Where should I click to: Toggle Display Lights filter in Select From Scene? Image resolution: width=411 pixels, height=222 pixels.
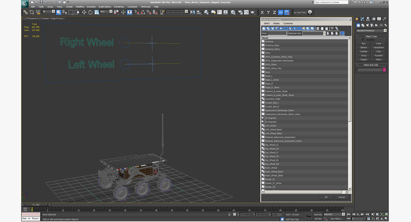(x=273, y=28)
